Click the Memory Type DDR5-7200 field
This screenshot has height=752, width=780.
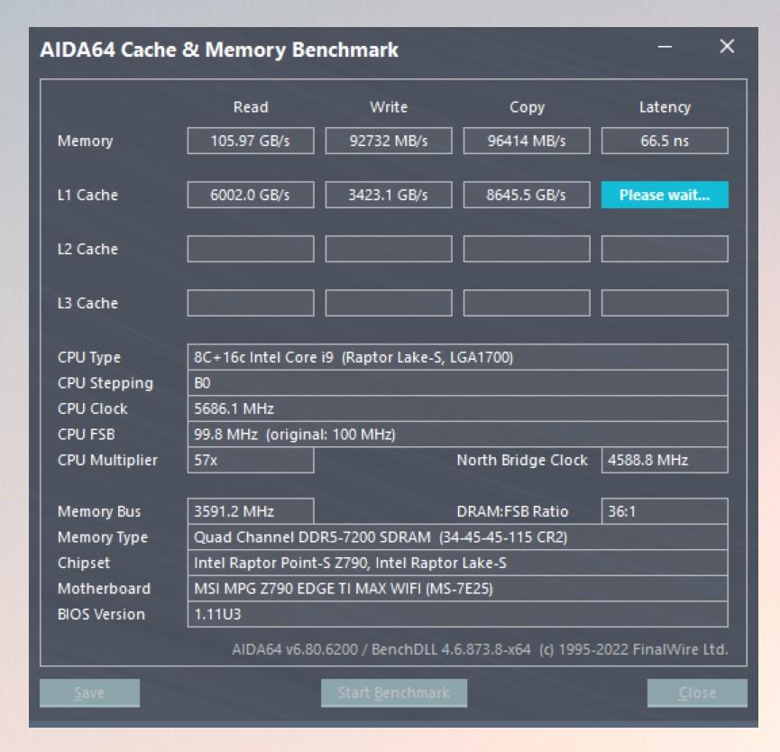[458, 537]
